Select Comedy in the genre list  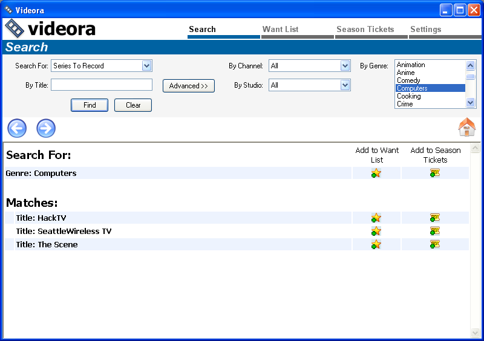point(430,80)
